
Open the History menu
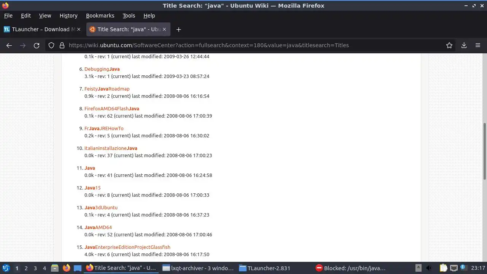pos(68,16)
